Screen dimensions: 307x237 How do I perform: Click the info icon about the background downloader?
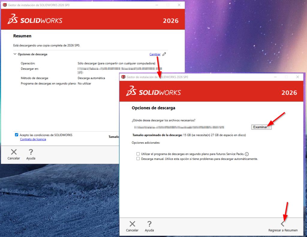[246, 154]
